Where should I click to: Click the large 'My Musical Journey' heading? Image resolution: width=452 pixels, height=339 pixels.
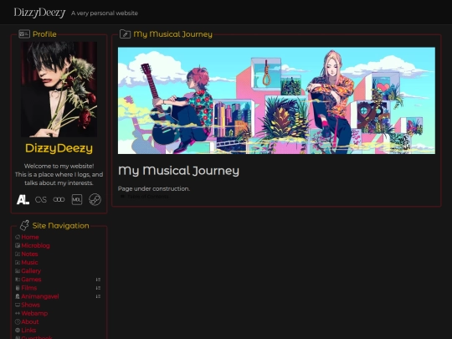[178, 171]
